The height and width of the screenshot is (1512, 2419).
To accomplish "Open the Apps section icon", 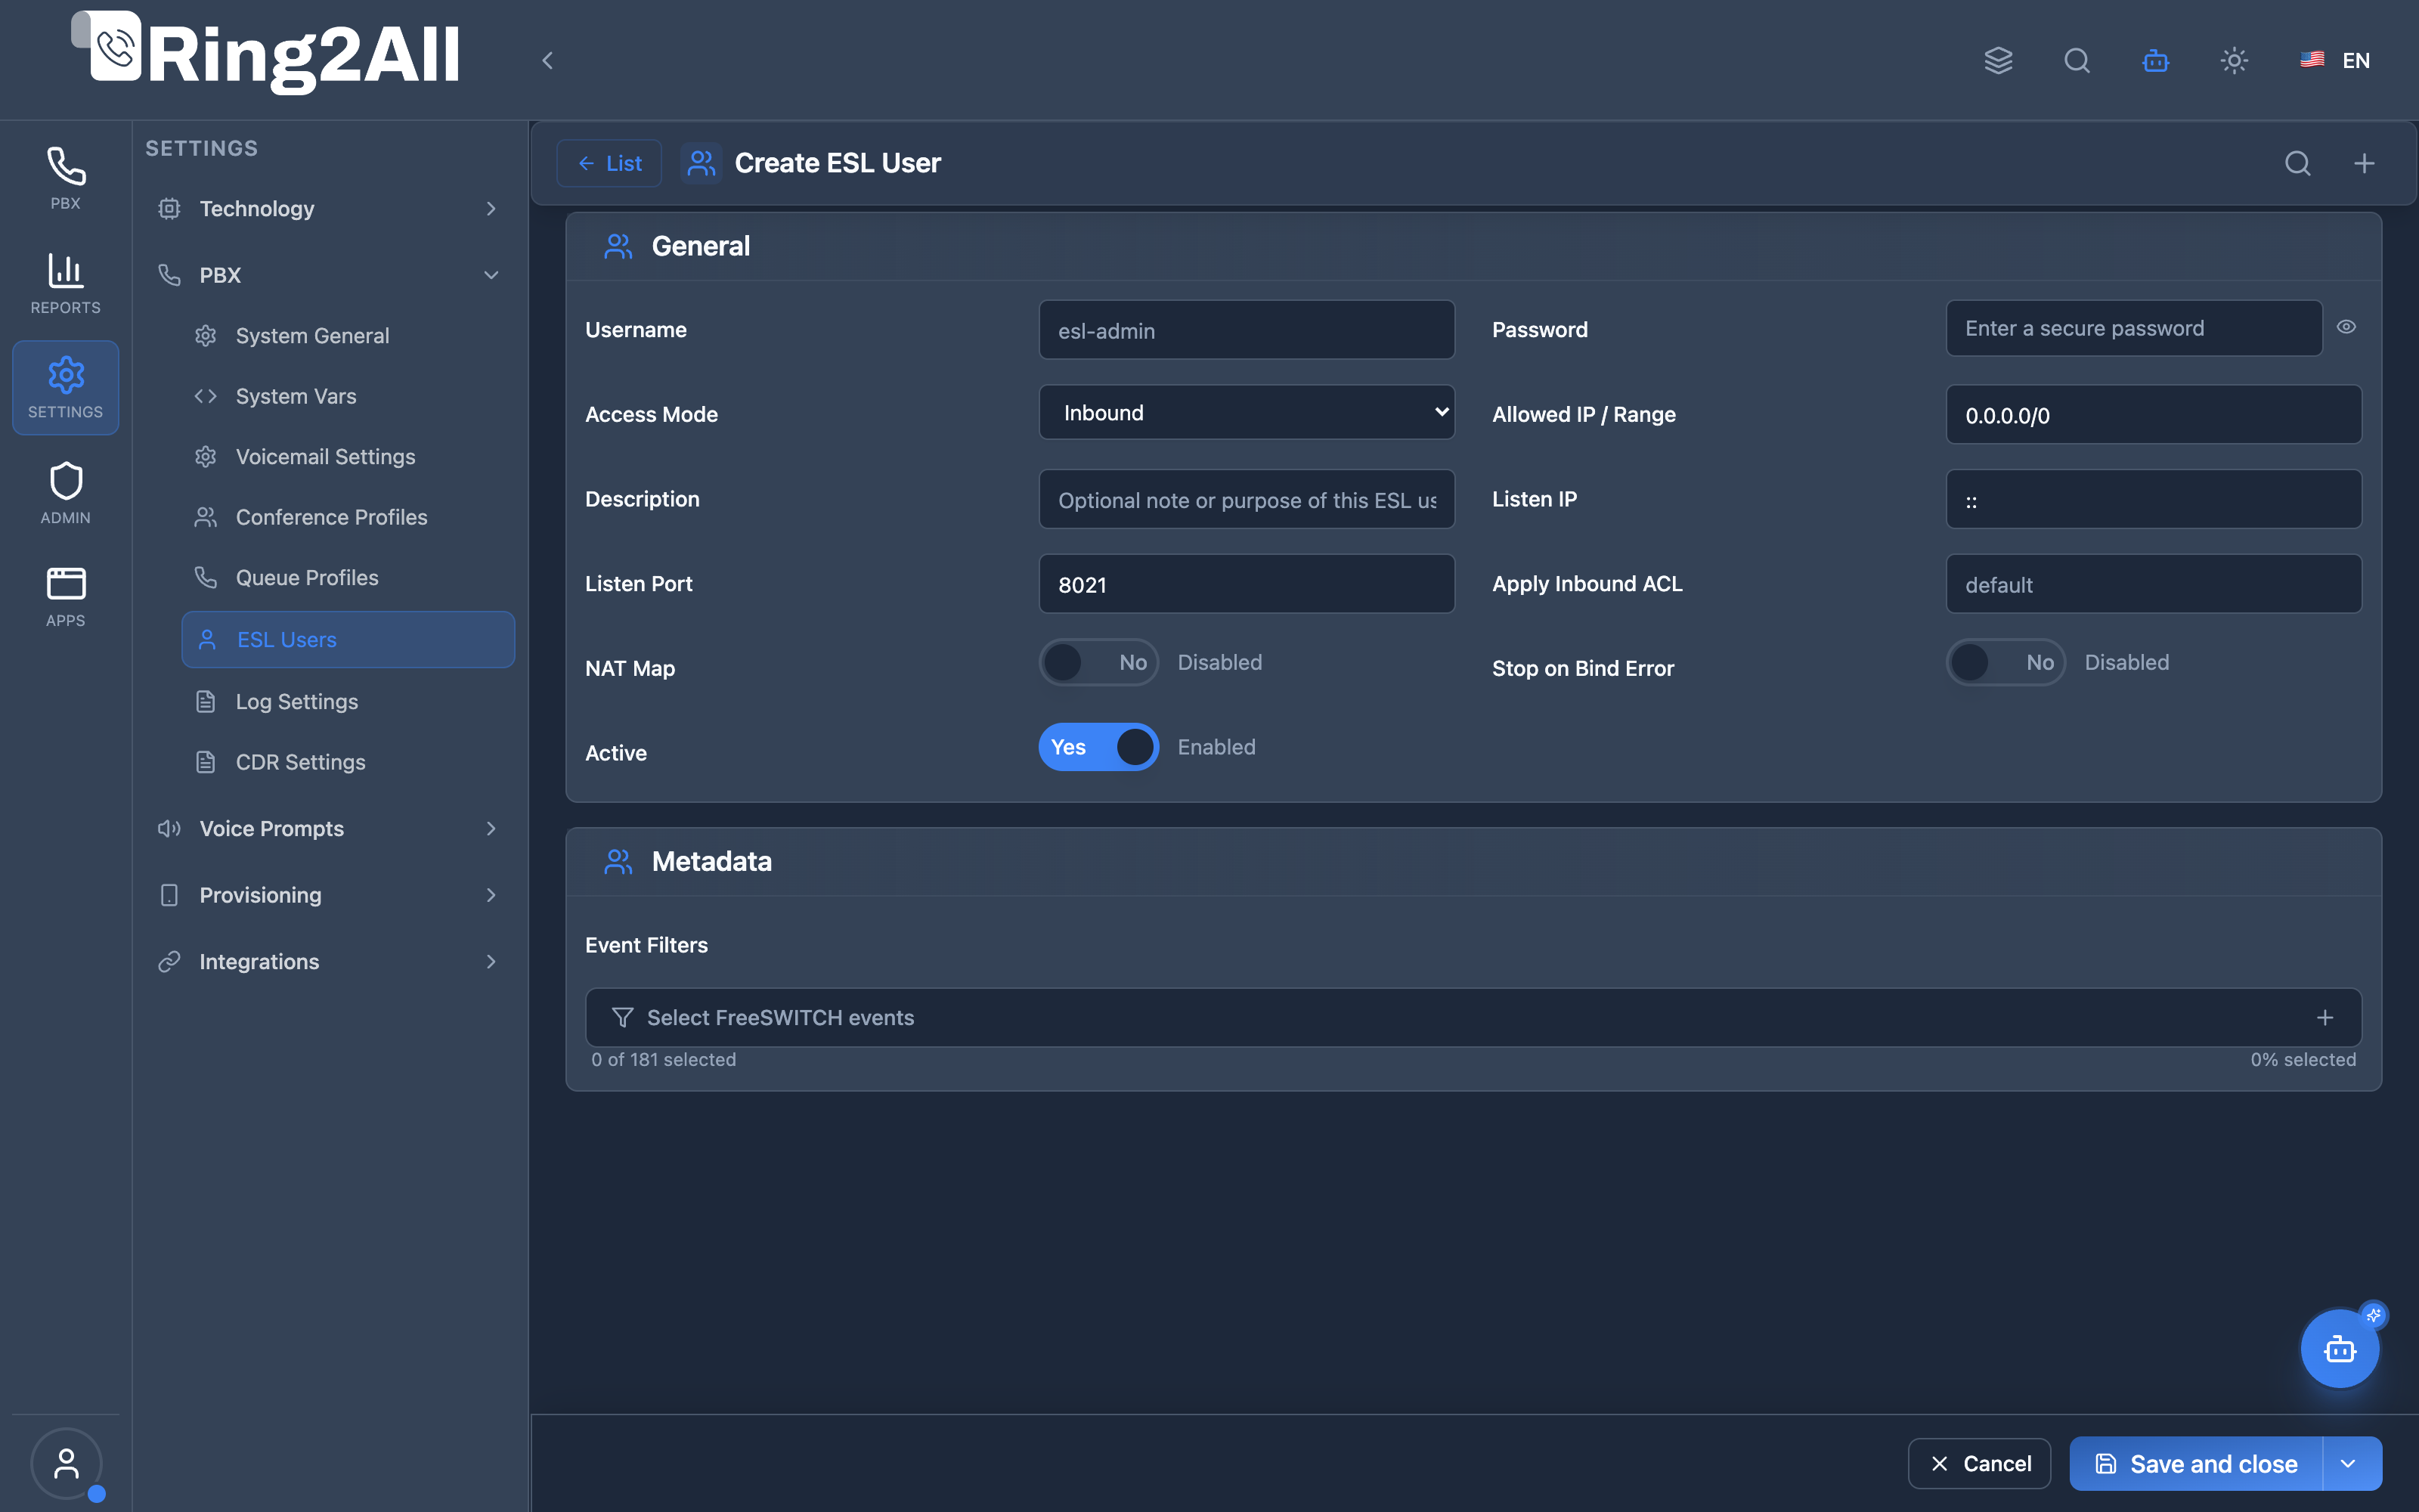I will 66,597.
